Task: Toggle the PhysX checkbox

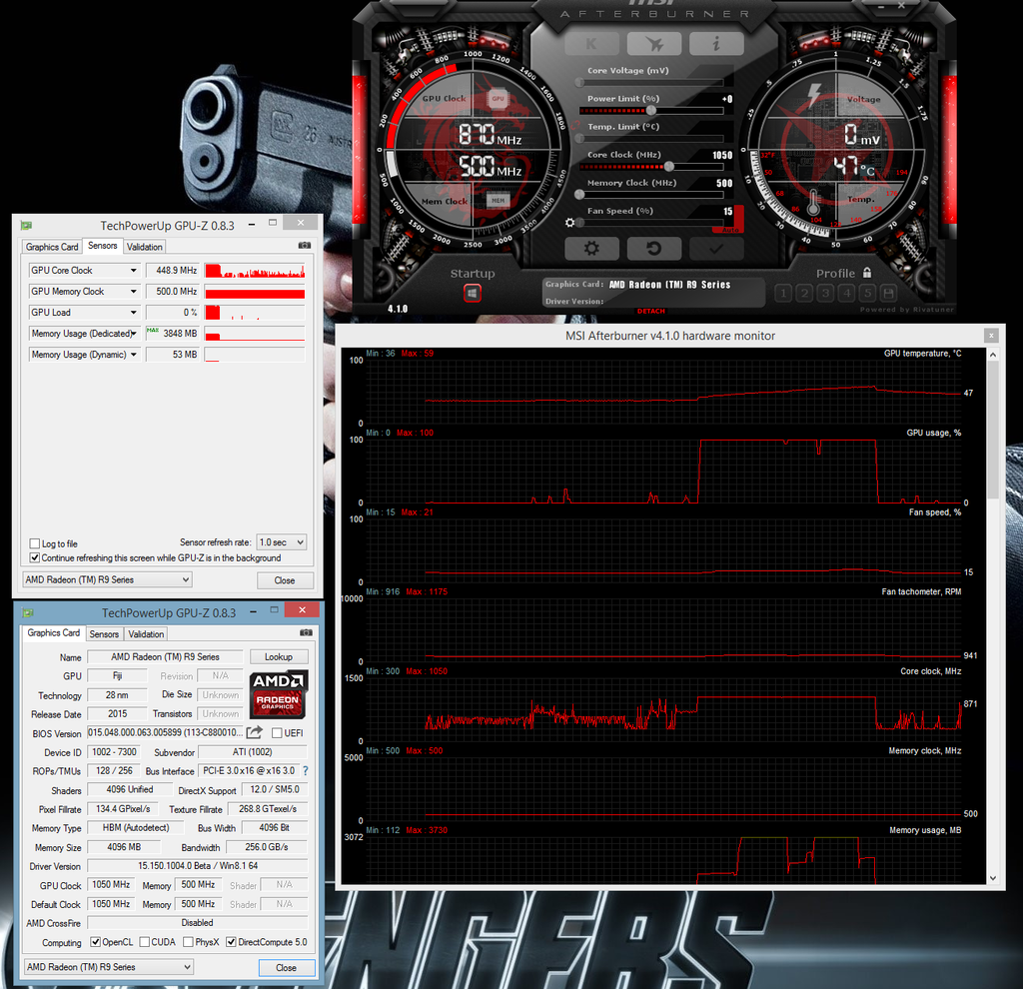Action: (x=188, y=942)
